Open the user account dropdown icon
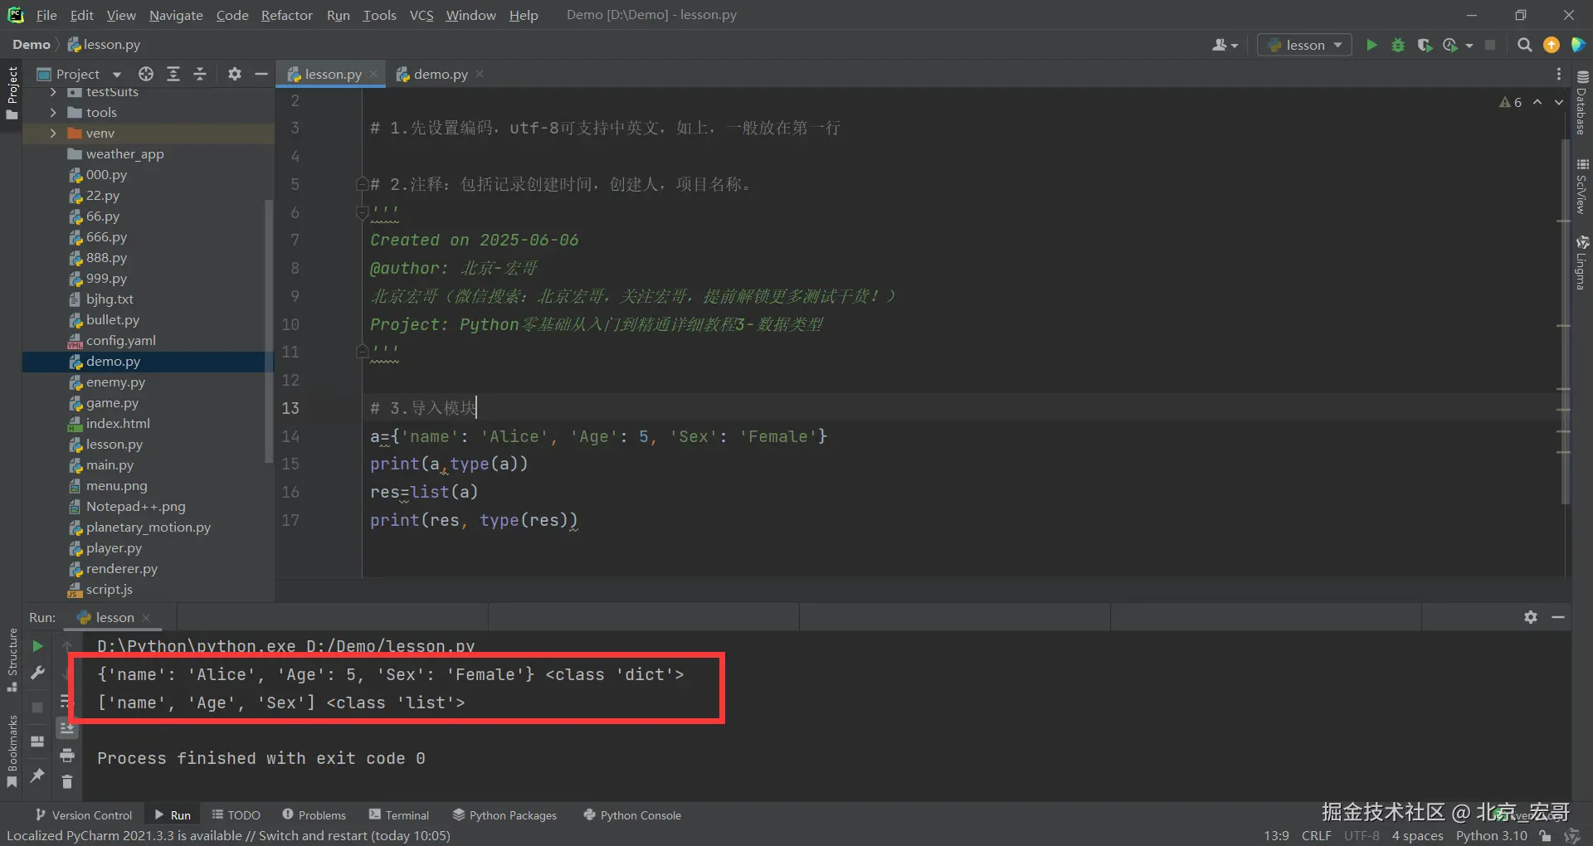The height and width of the screenshot is (846, 1593). 1225,45
